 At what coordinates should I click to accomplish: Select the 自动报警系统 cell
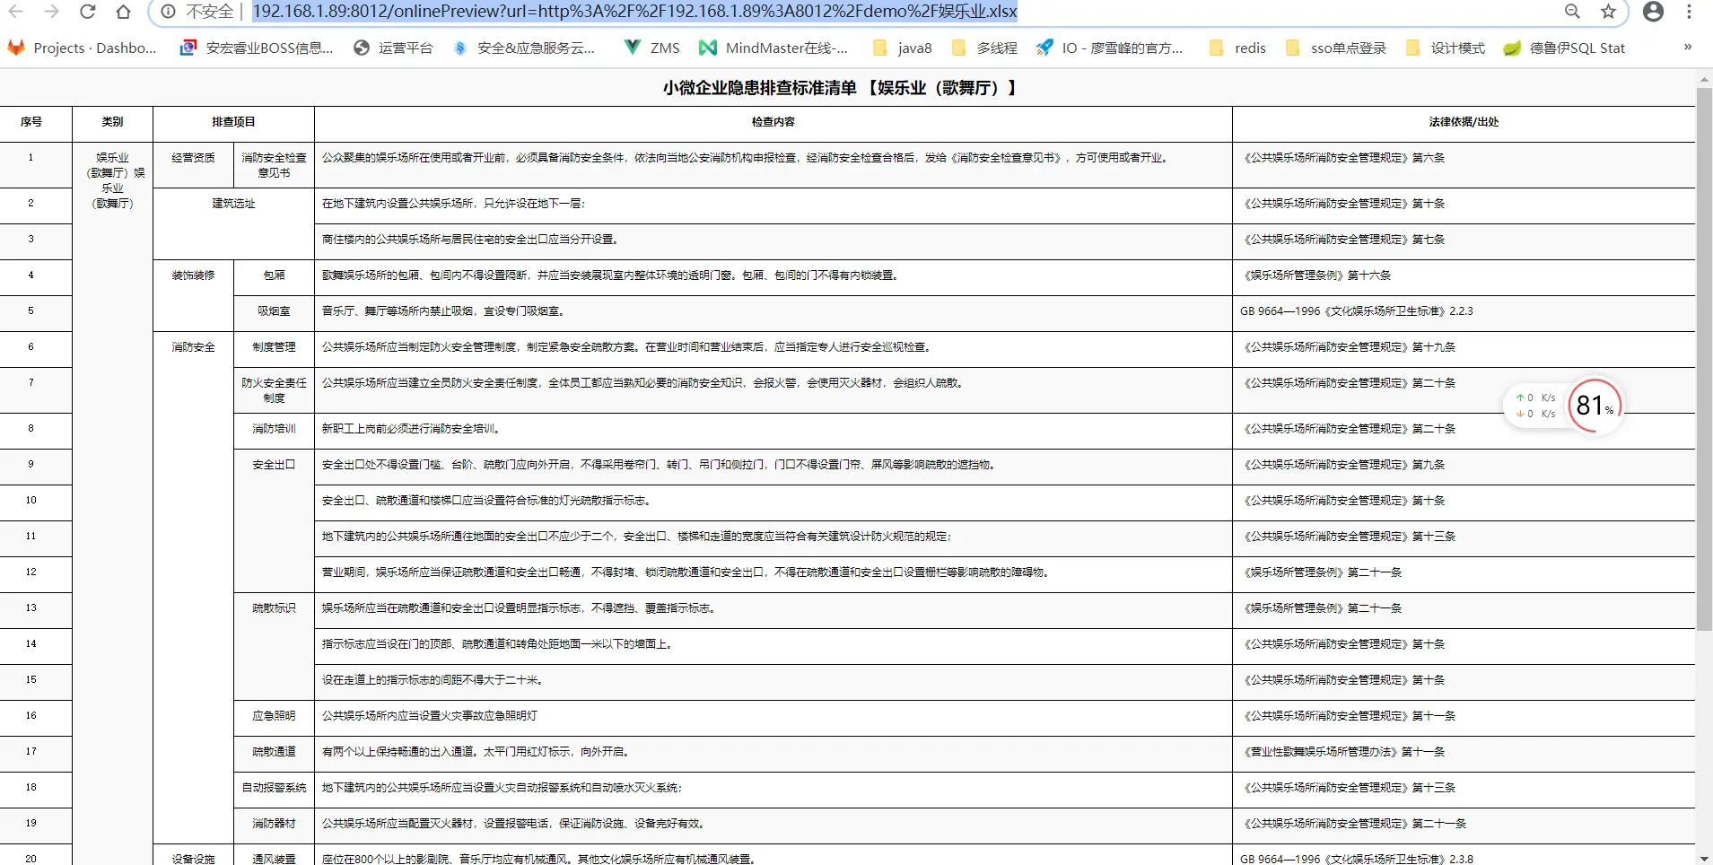pyautogui.click(x=274, y=788)
